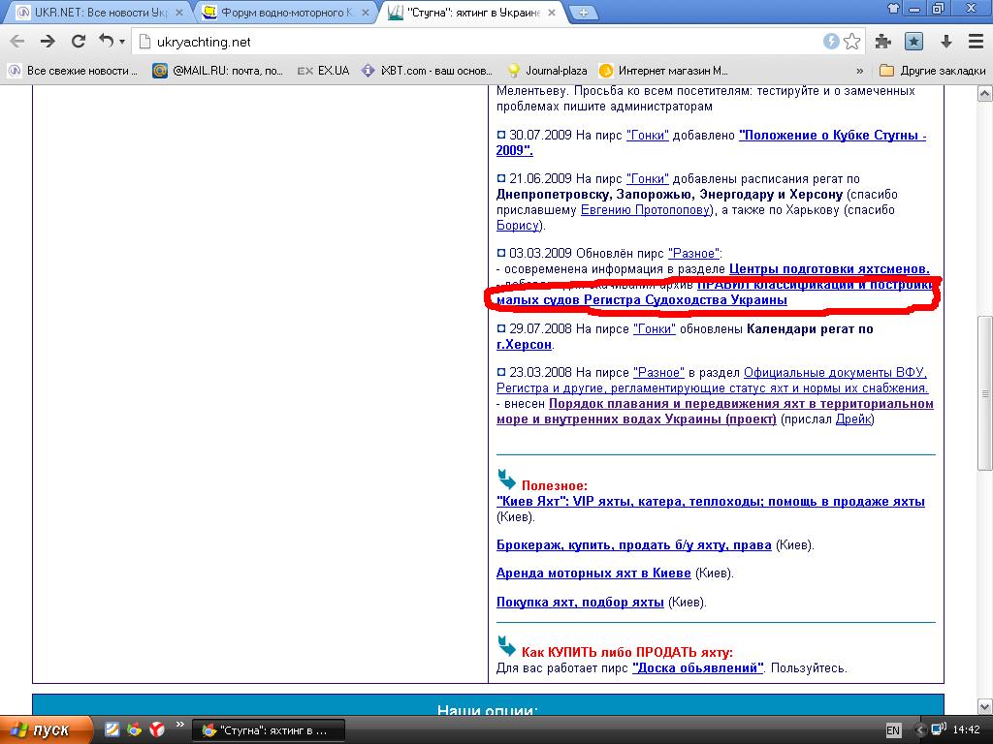Click the "Доска объявлений" link
The image size is (993, 744).
pos(697,668)
